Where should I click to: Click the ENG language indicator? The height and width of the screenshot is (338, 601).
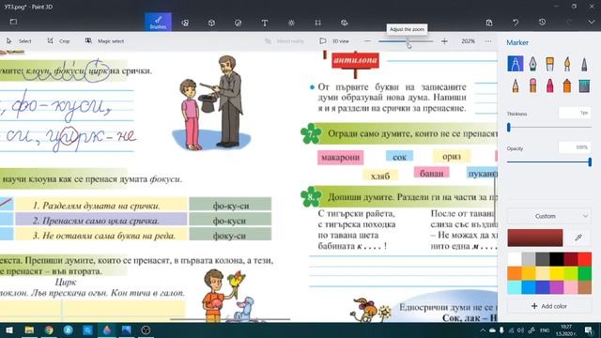pos(545,330)
